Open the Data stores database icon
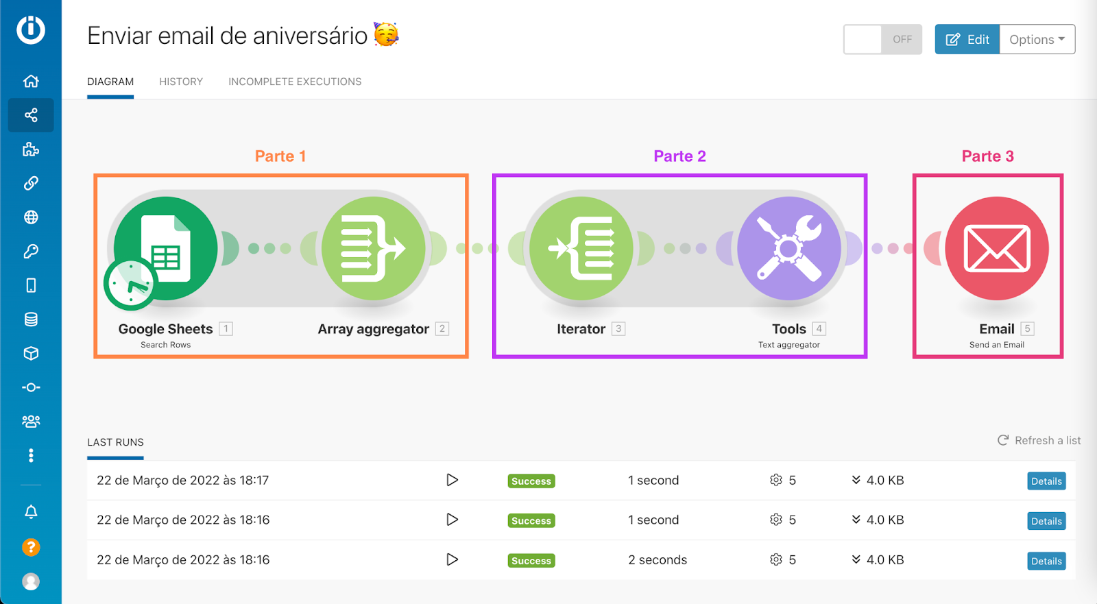The width and height of the screenshot is (1097, 604). tap(31, 319)
